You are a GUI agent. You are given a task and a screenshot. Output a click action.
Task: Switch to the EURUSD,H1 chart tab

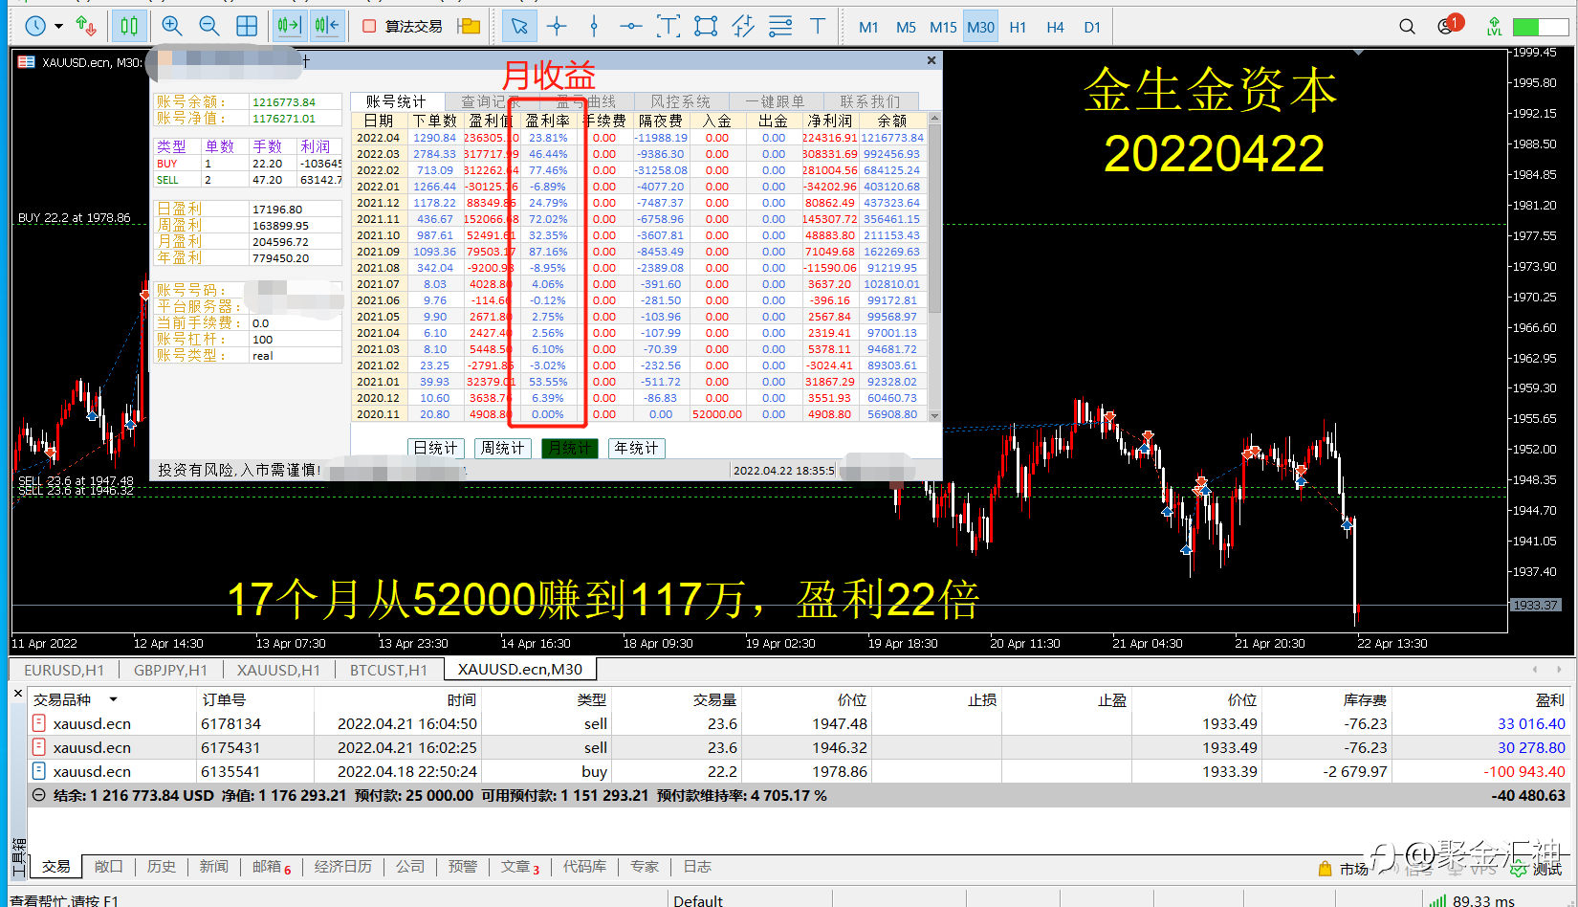[x=64, y=670]
